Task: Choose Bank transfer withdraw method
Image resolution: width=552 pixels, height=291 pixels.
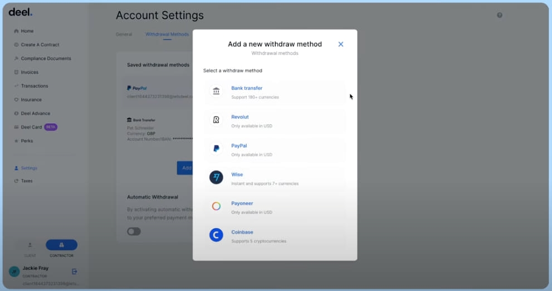Action: pyautogui.click(x=275, y=93)
